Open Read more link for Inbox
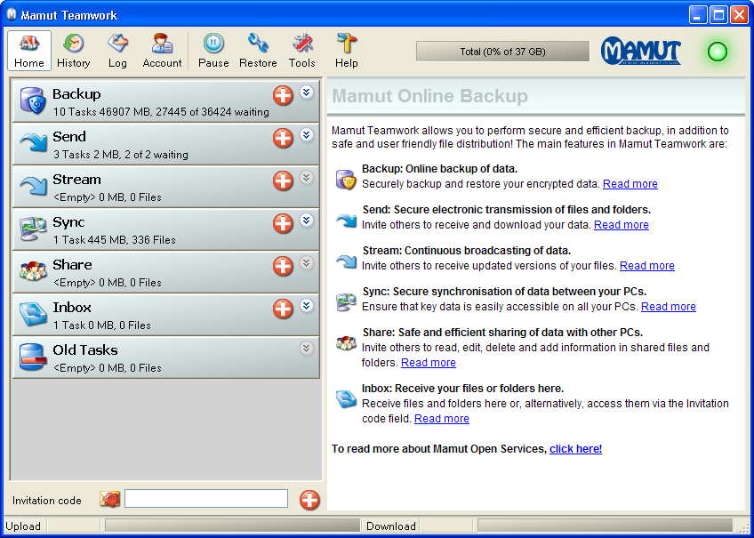The image size is (754, 538). pyautogui.click(x=442, y=418)
